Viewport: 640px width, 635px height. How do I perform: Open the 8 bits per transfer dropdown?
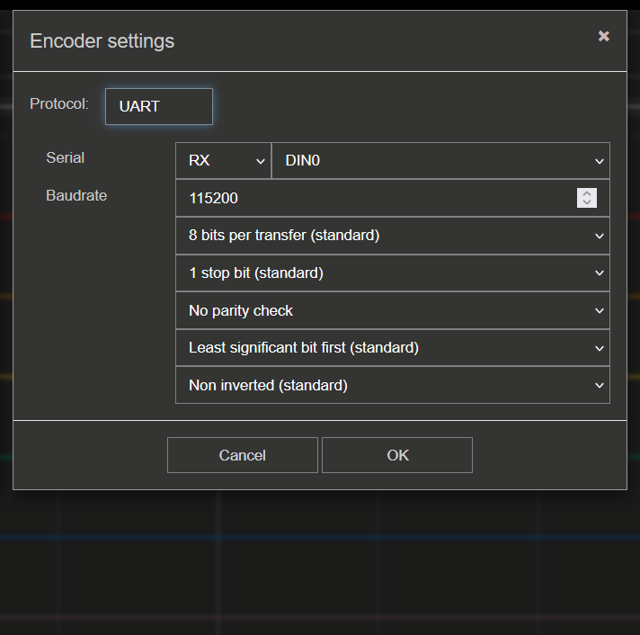[x=393, y=236]
